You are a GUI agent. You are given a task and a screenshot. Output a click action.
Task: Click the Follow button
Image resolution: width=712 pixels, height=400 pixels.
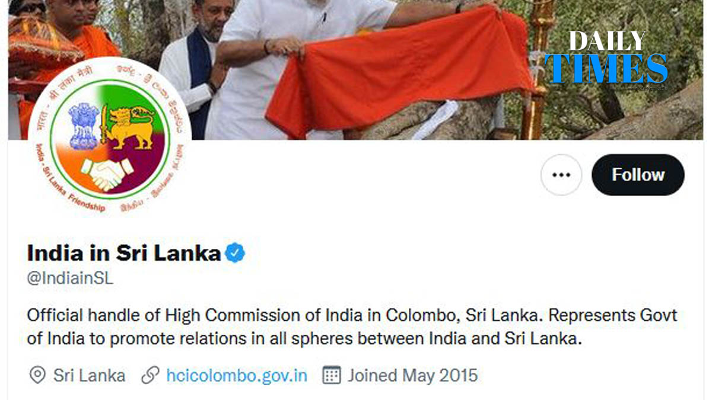pos(638,175)
